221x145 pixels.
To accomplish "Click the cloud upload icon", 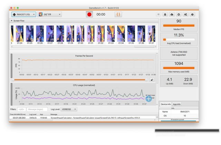I will [172, 15].
